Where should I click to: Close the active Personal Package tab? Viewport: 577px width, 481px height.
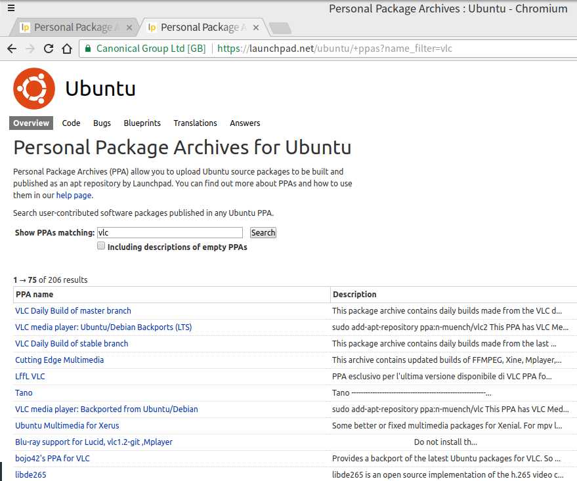tap(256, 28)
